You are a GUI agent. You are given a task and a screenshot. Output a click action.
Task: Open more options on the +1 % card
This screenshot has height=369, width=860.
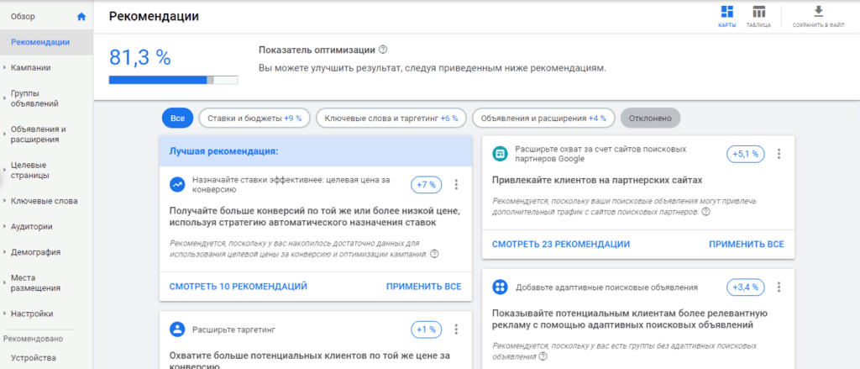[x=456, y=329]
